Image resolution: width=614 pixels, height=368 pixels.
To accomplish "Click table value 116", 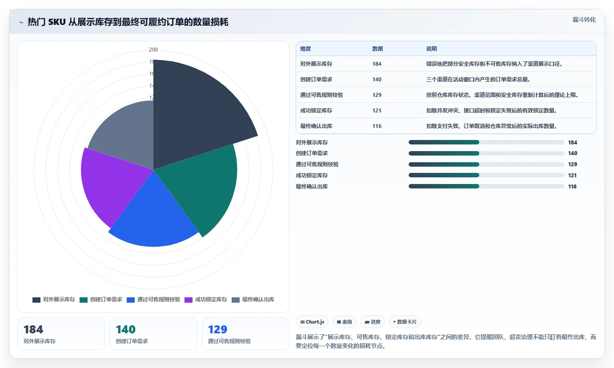I will pyautogui.click(x=377, y=126).
